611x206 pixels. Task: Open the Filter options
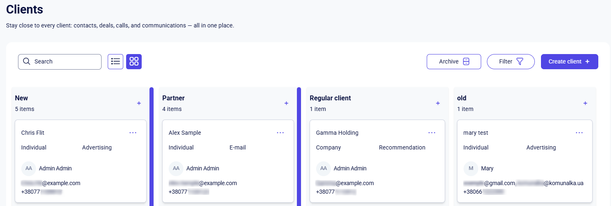[511, 61]
